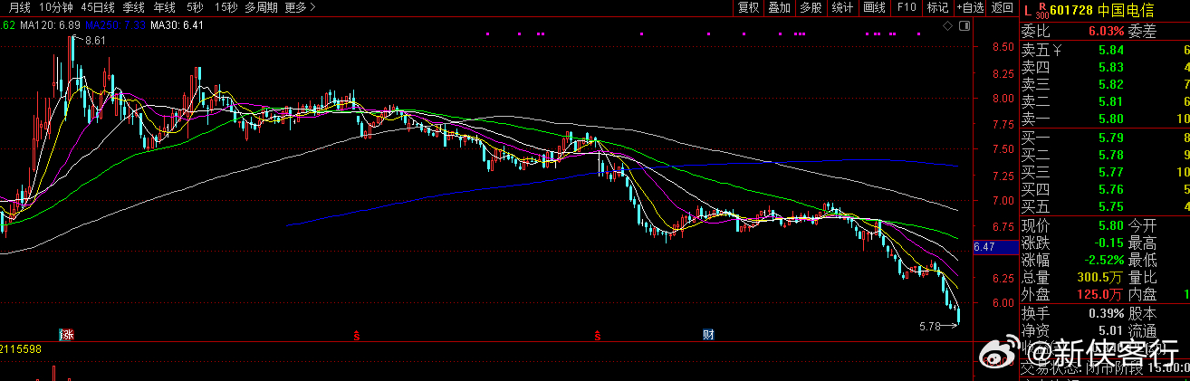Open F10 company information
Screen dimensions: 1190x381
[906, 7]
